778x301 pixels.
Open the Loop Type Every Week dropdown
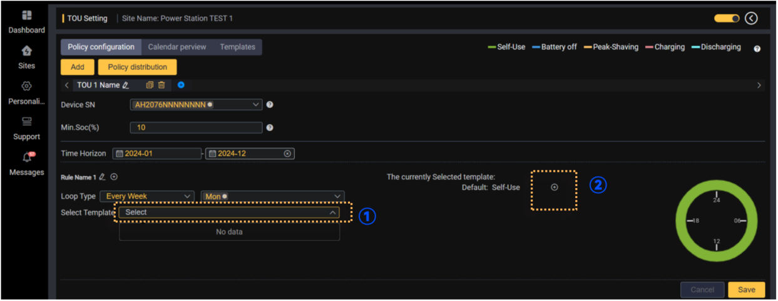[x=146, y=196]
